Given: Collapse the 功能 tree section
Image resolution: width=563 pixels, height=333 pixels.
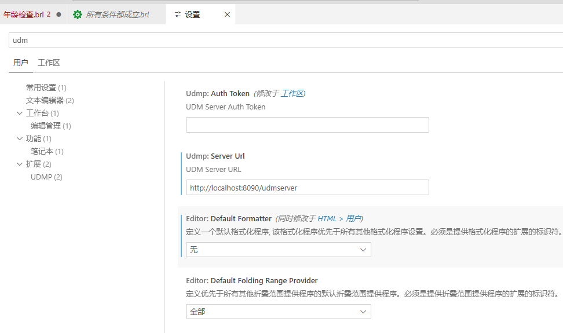Looking at the screenshot, I should [20, 139].
